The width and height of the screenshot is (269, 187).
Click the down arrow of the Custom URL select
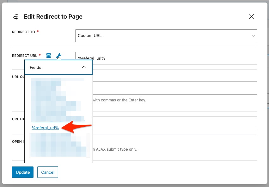point(253,36)
